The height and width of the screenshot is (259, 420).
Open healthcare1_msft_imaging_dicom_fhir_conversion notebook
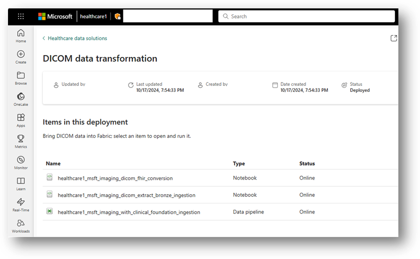coord(115,178)
